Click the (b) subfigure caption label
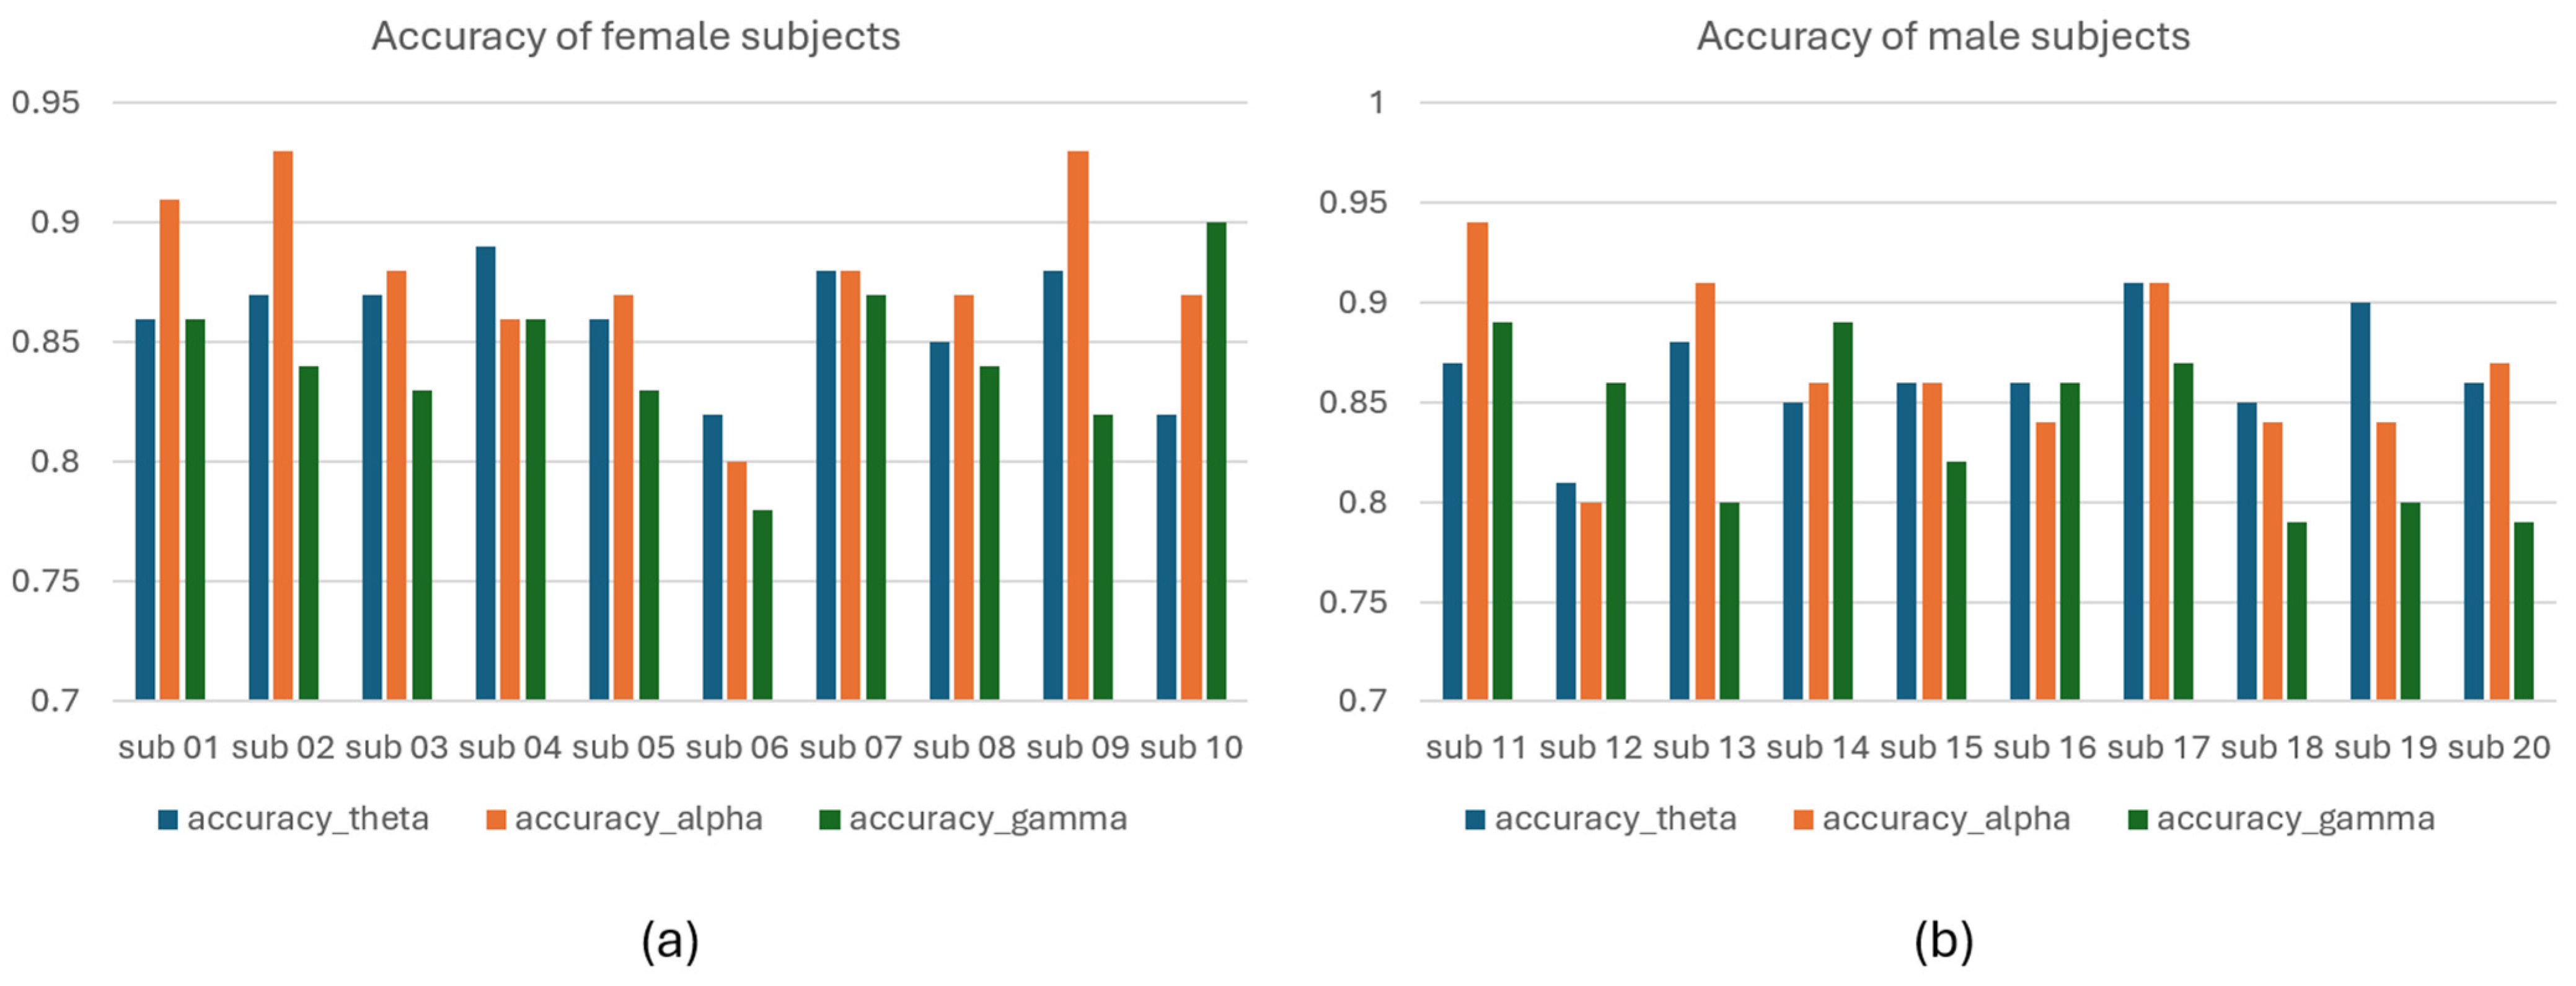Image resolution: width=2576 pixels, height=986 pixels. point(1943,941)
